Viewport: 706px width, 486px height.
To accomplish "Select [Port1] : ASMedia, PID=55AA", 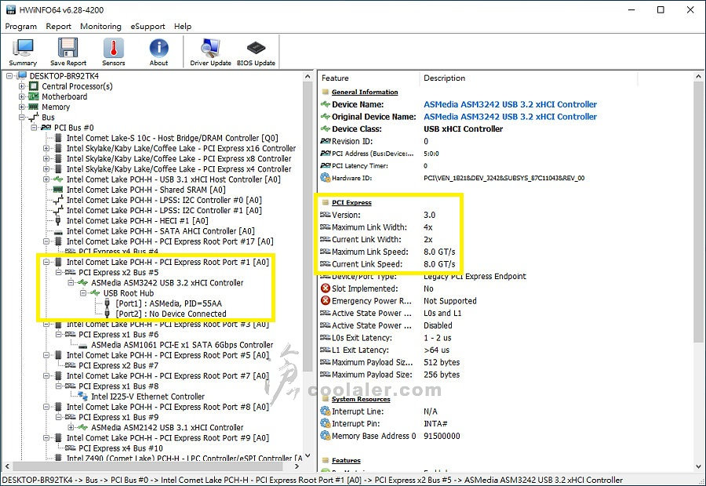I will point(169,303).
